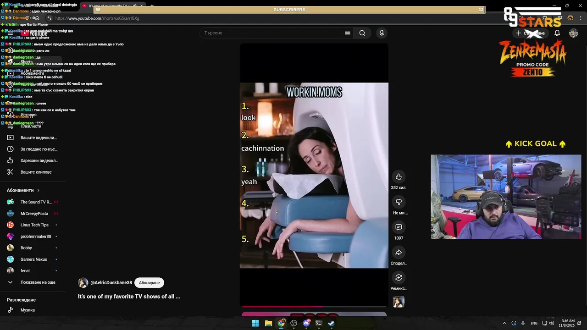Subscribe with the Абониране button

pyautogui.click(x=150, y=283)
